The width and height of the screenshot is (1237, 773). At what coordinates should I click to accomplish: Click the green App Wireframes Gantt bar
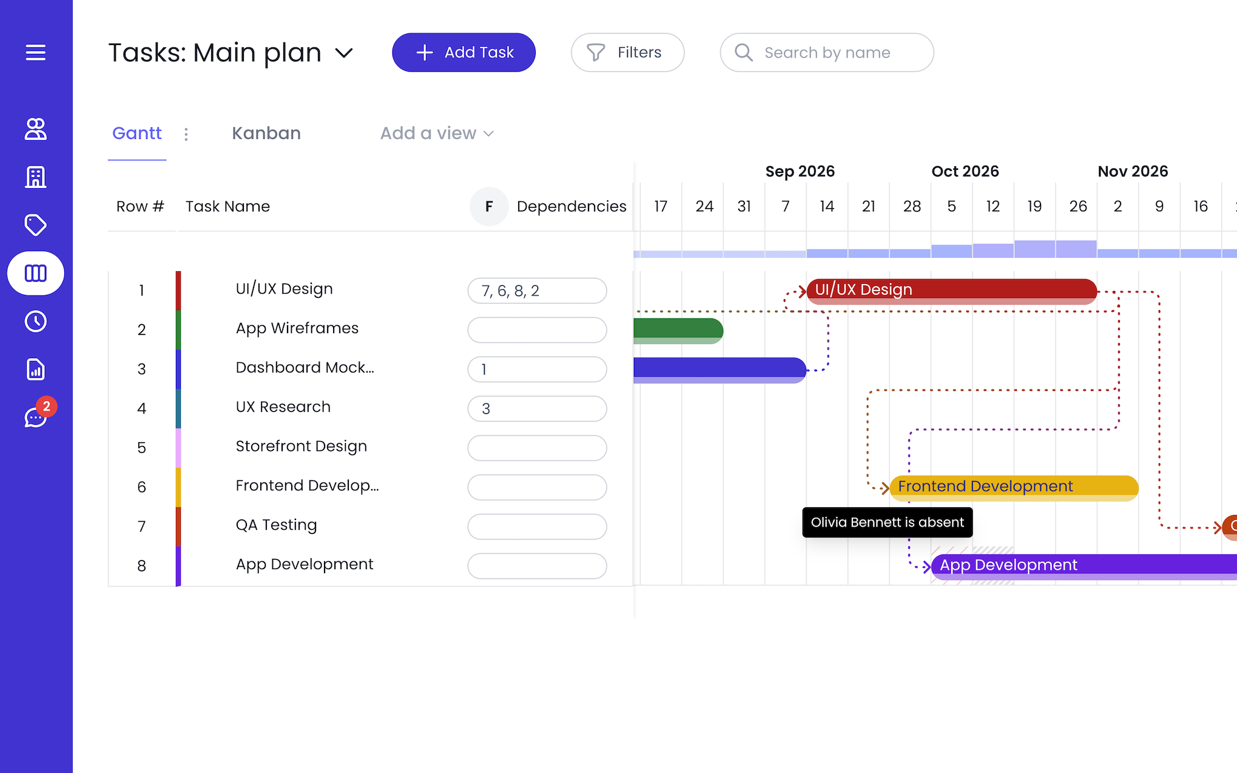click(678, 330)
